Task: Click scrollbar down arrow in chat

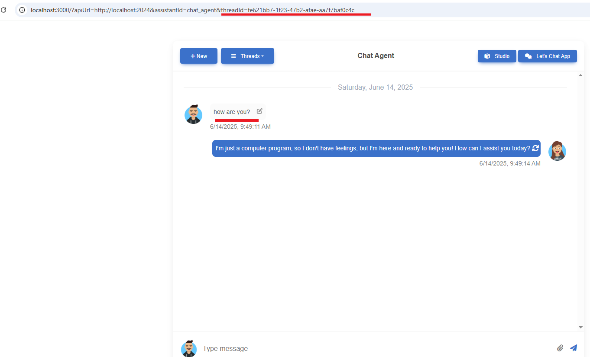Action: point(580,327)
